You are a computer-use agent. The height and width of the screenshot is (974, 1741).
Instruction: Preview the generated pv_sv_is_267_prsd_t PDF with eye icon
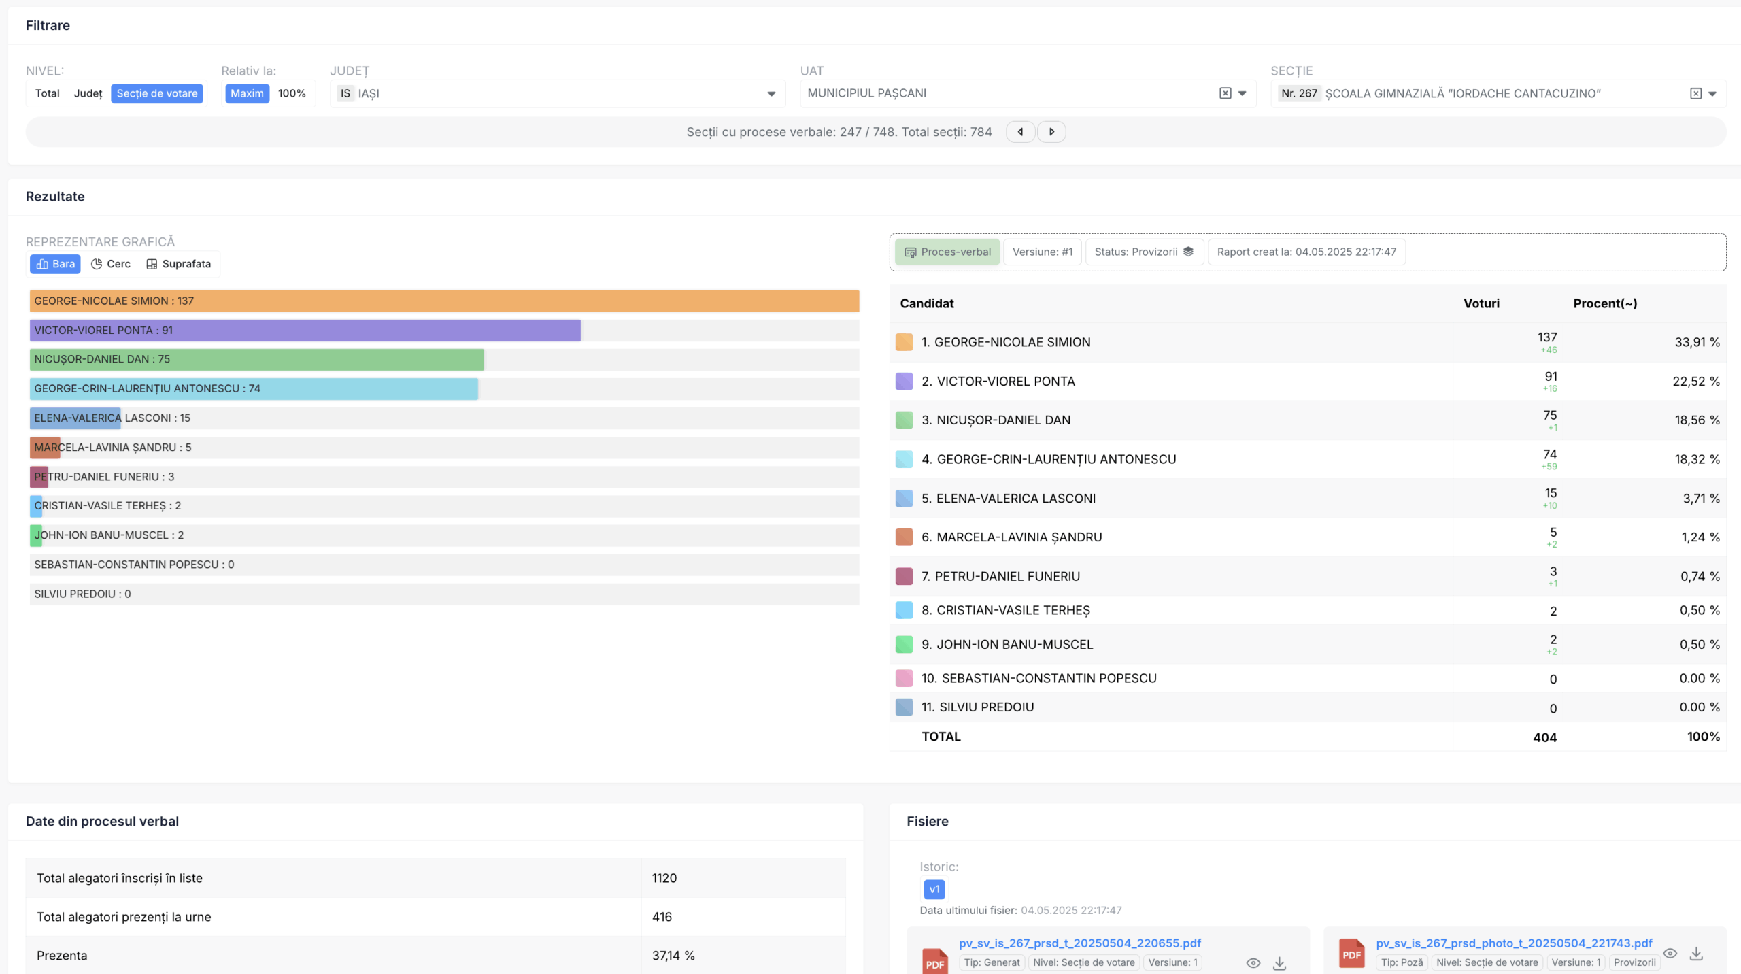click(1253, 962)
